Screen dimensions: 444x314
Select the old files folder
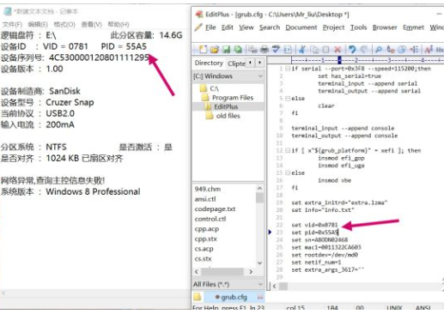(223, 116)
